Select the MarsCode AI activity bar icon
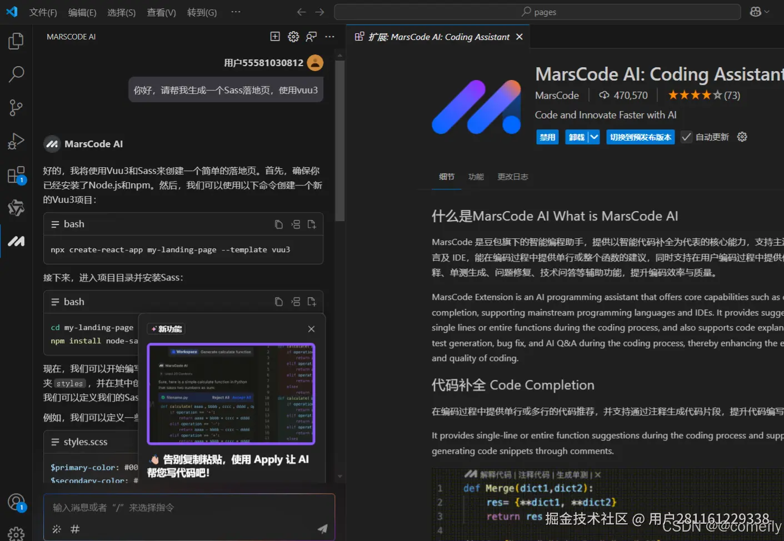The height and width of the screenshot is (541, 784). 15,241
